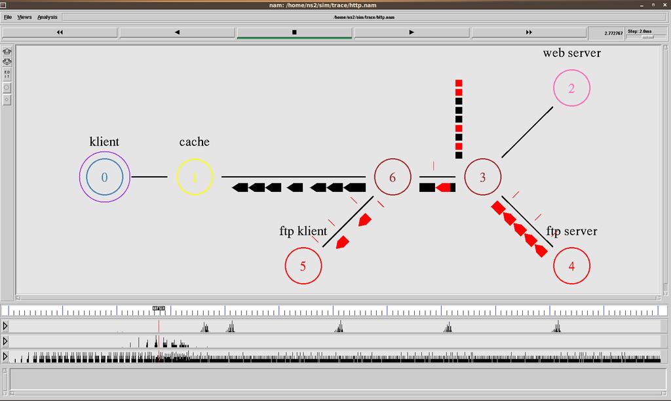Image resolution: width=671 pixels, height=401 pixels.
Task: Click the EDIT tool button
Action: (7, 75)
